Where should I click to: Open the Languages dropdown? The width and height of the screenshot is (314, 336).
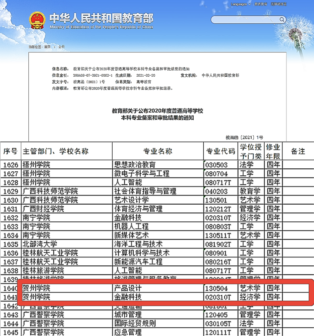pos(241,4)
